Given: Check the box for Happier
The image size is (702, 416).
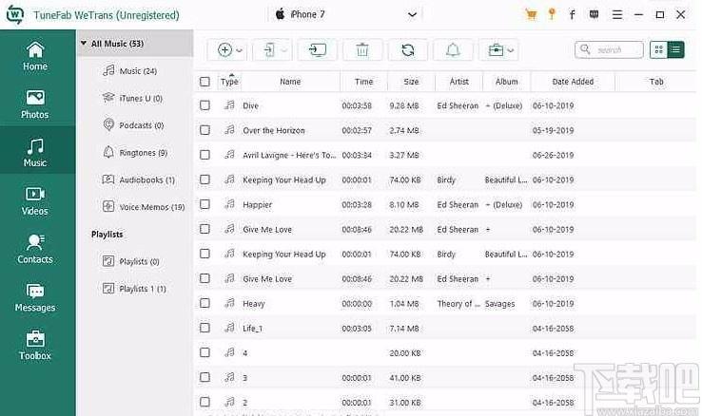Looking at the screenshot, I should point(205,204).
